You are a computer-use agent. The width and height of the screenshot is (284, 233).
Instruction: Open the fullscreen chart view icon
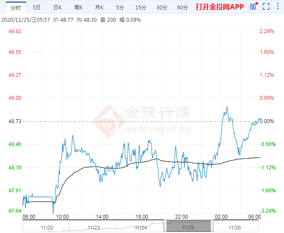266,6
